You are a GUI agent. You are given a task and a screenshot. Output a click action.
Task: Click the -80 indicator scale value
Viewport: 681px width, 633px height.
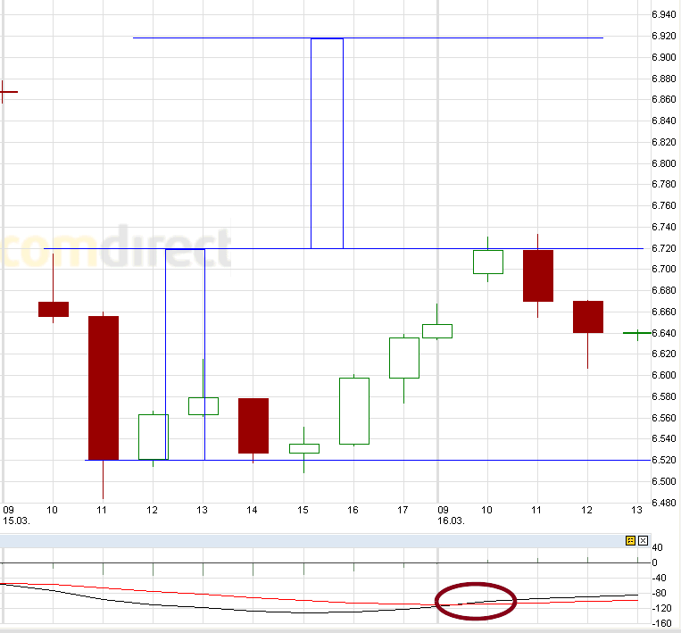coord(660,593)
